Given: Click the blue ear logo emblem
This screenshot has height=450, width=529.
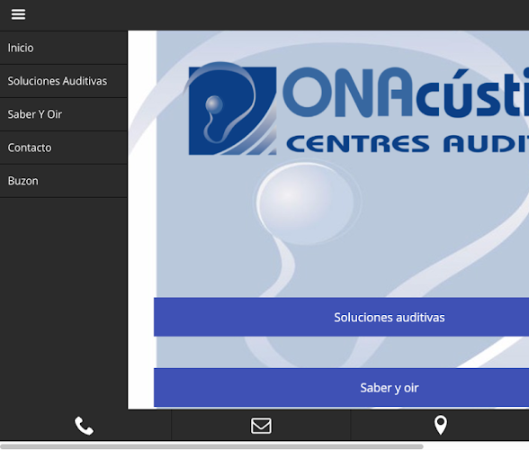Looking at the screenshot, I should pos(231,109).
